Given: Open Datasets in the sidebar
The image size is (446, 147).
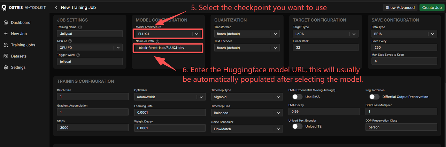Looking at the screenshot, I should tap(19, 56).
